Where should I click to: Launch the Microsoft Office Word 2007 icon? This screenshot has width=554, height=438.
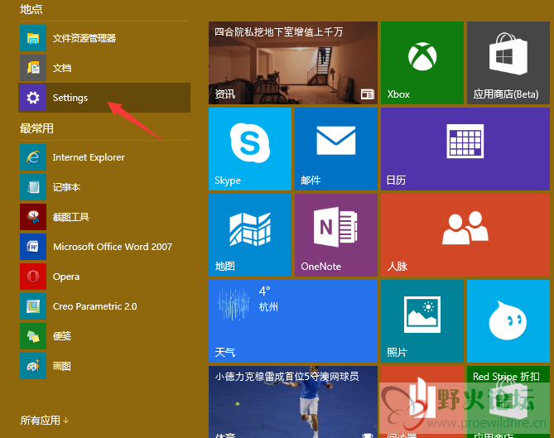coord(33,247)
